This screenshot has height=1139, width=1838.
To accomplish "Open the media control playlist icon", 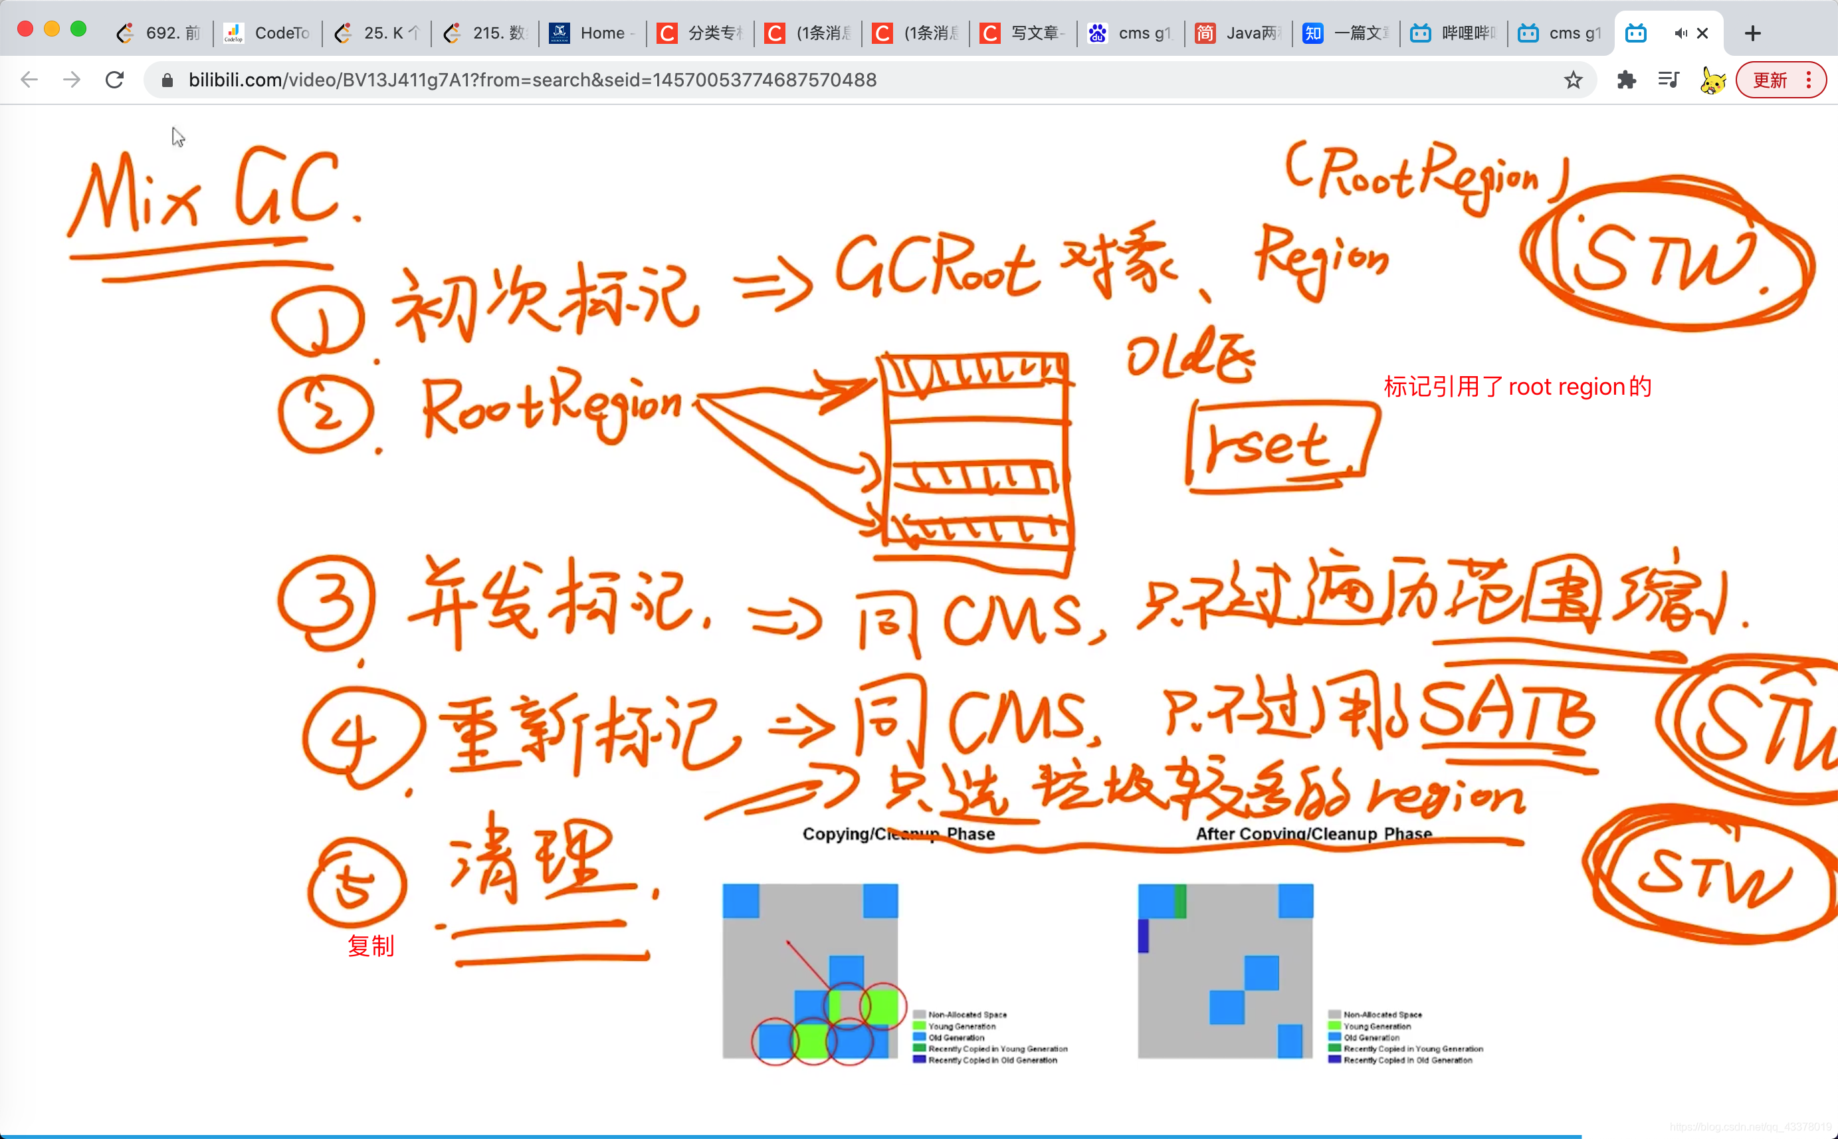I will coord(1669,80).
